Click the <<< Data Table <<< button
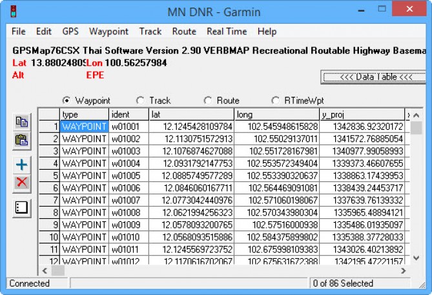This screenshot has width=432, height=295. [x=374, y=77]
